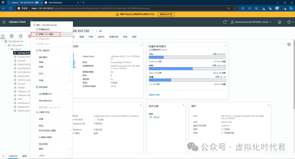Choose 导入虚拟机 from the context menu

click(x=52, y=50)
